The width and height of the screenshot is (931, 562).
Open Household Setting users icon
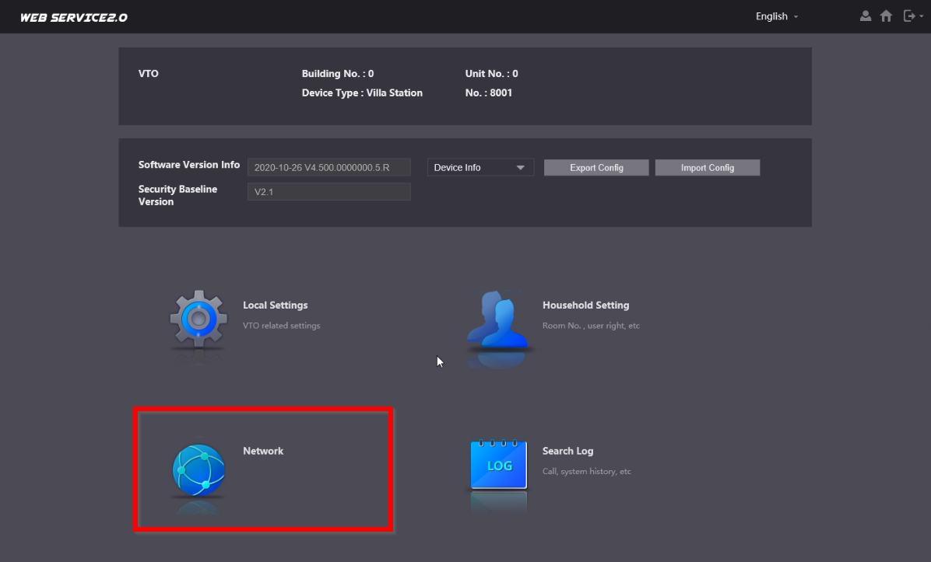point(497,319)
